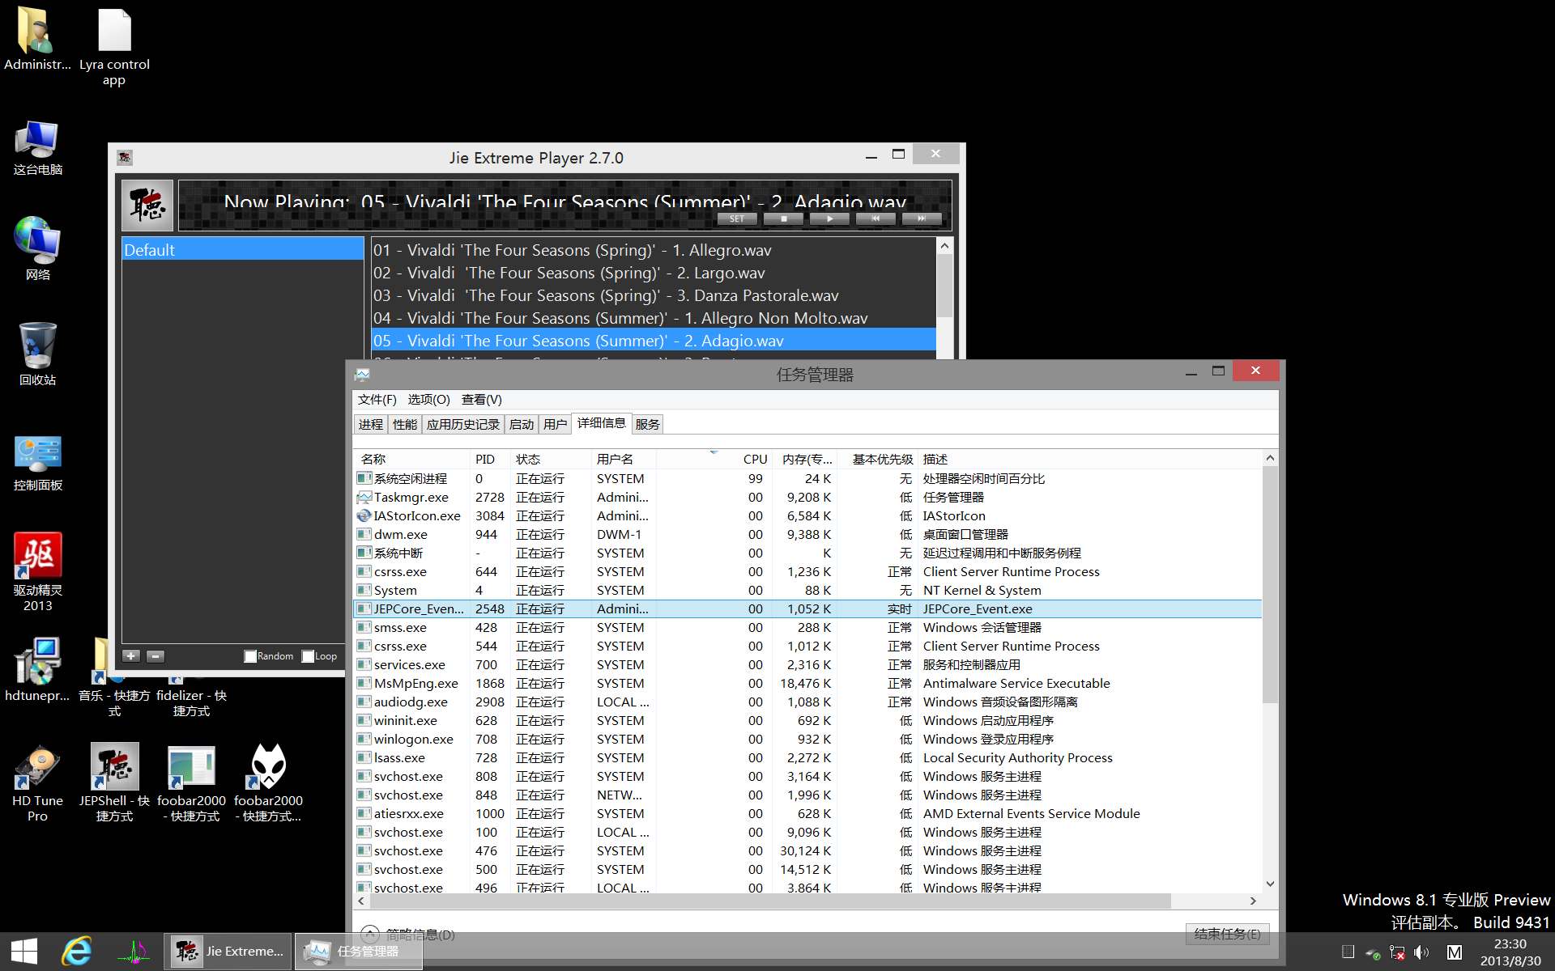Open the 文件(F) menu in Task Manager
The image size is (1555, 971).
[377, 400]
